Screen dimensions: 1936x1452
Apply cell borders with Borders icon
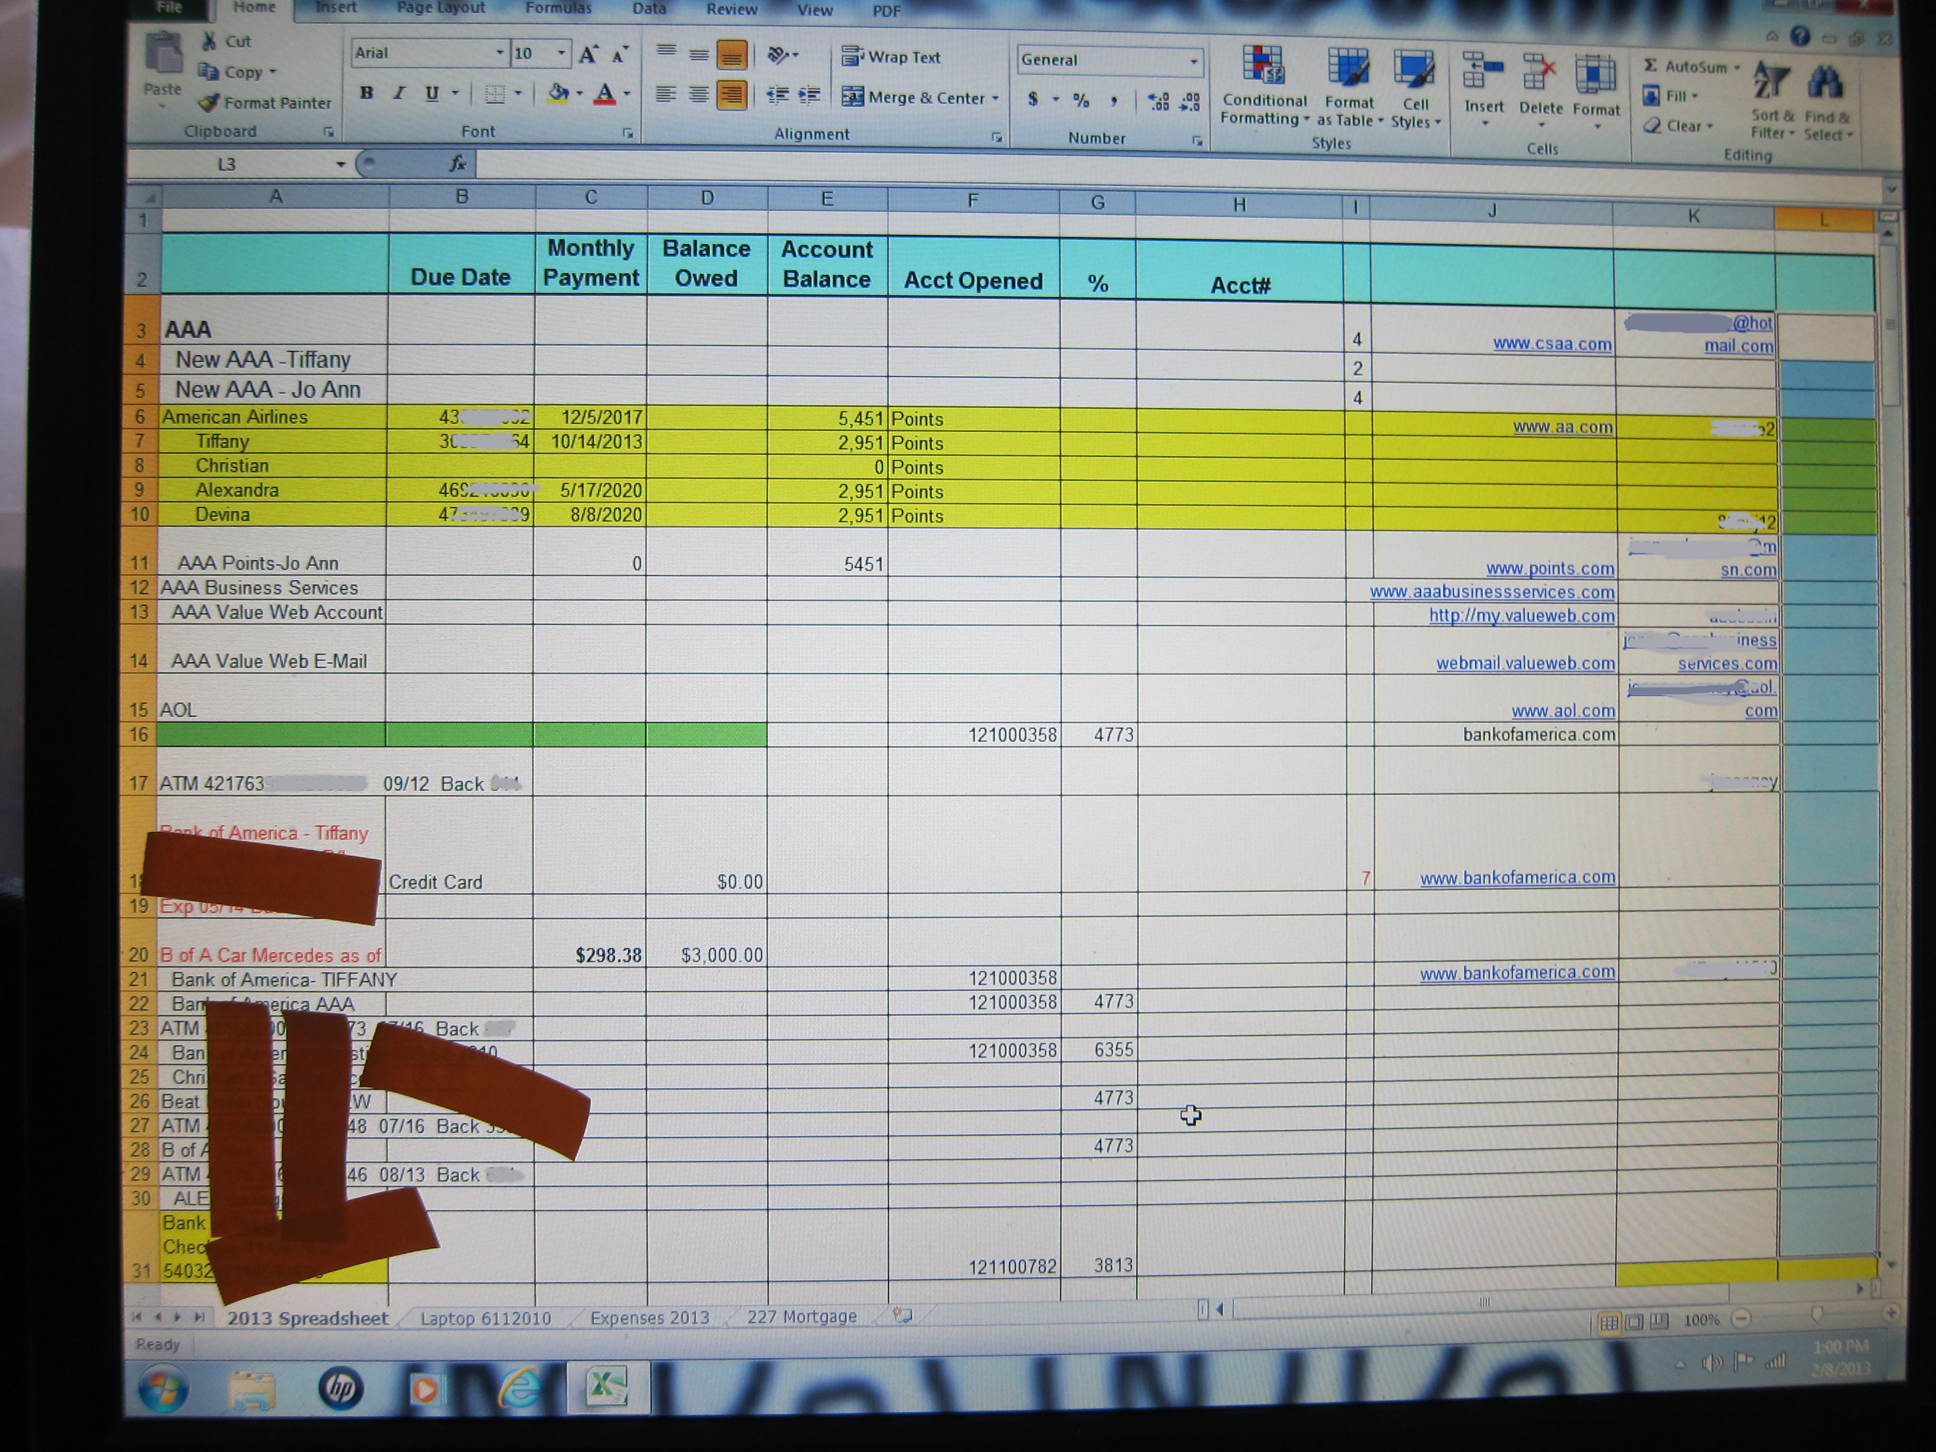click(x=495, y=93)
